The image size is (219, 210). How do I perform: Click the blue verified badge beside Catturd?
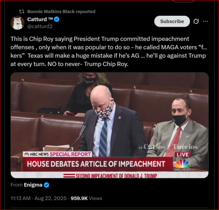coord(57,19)
